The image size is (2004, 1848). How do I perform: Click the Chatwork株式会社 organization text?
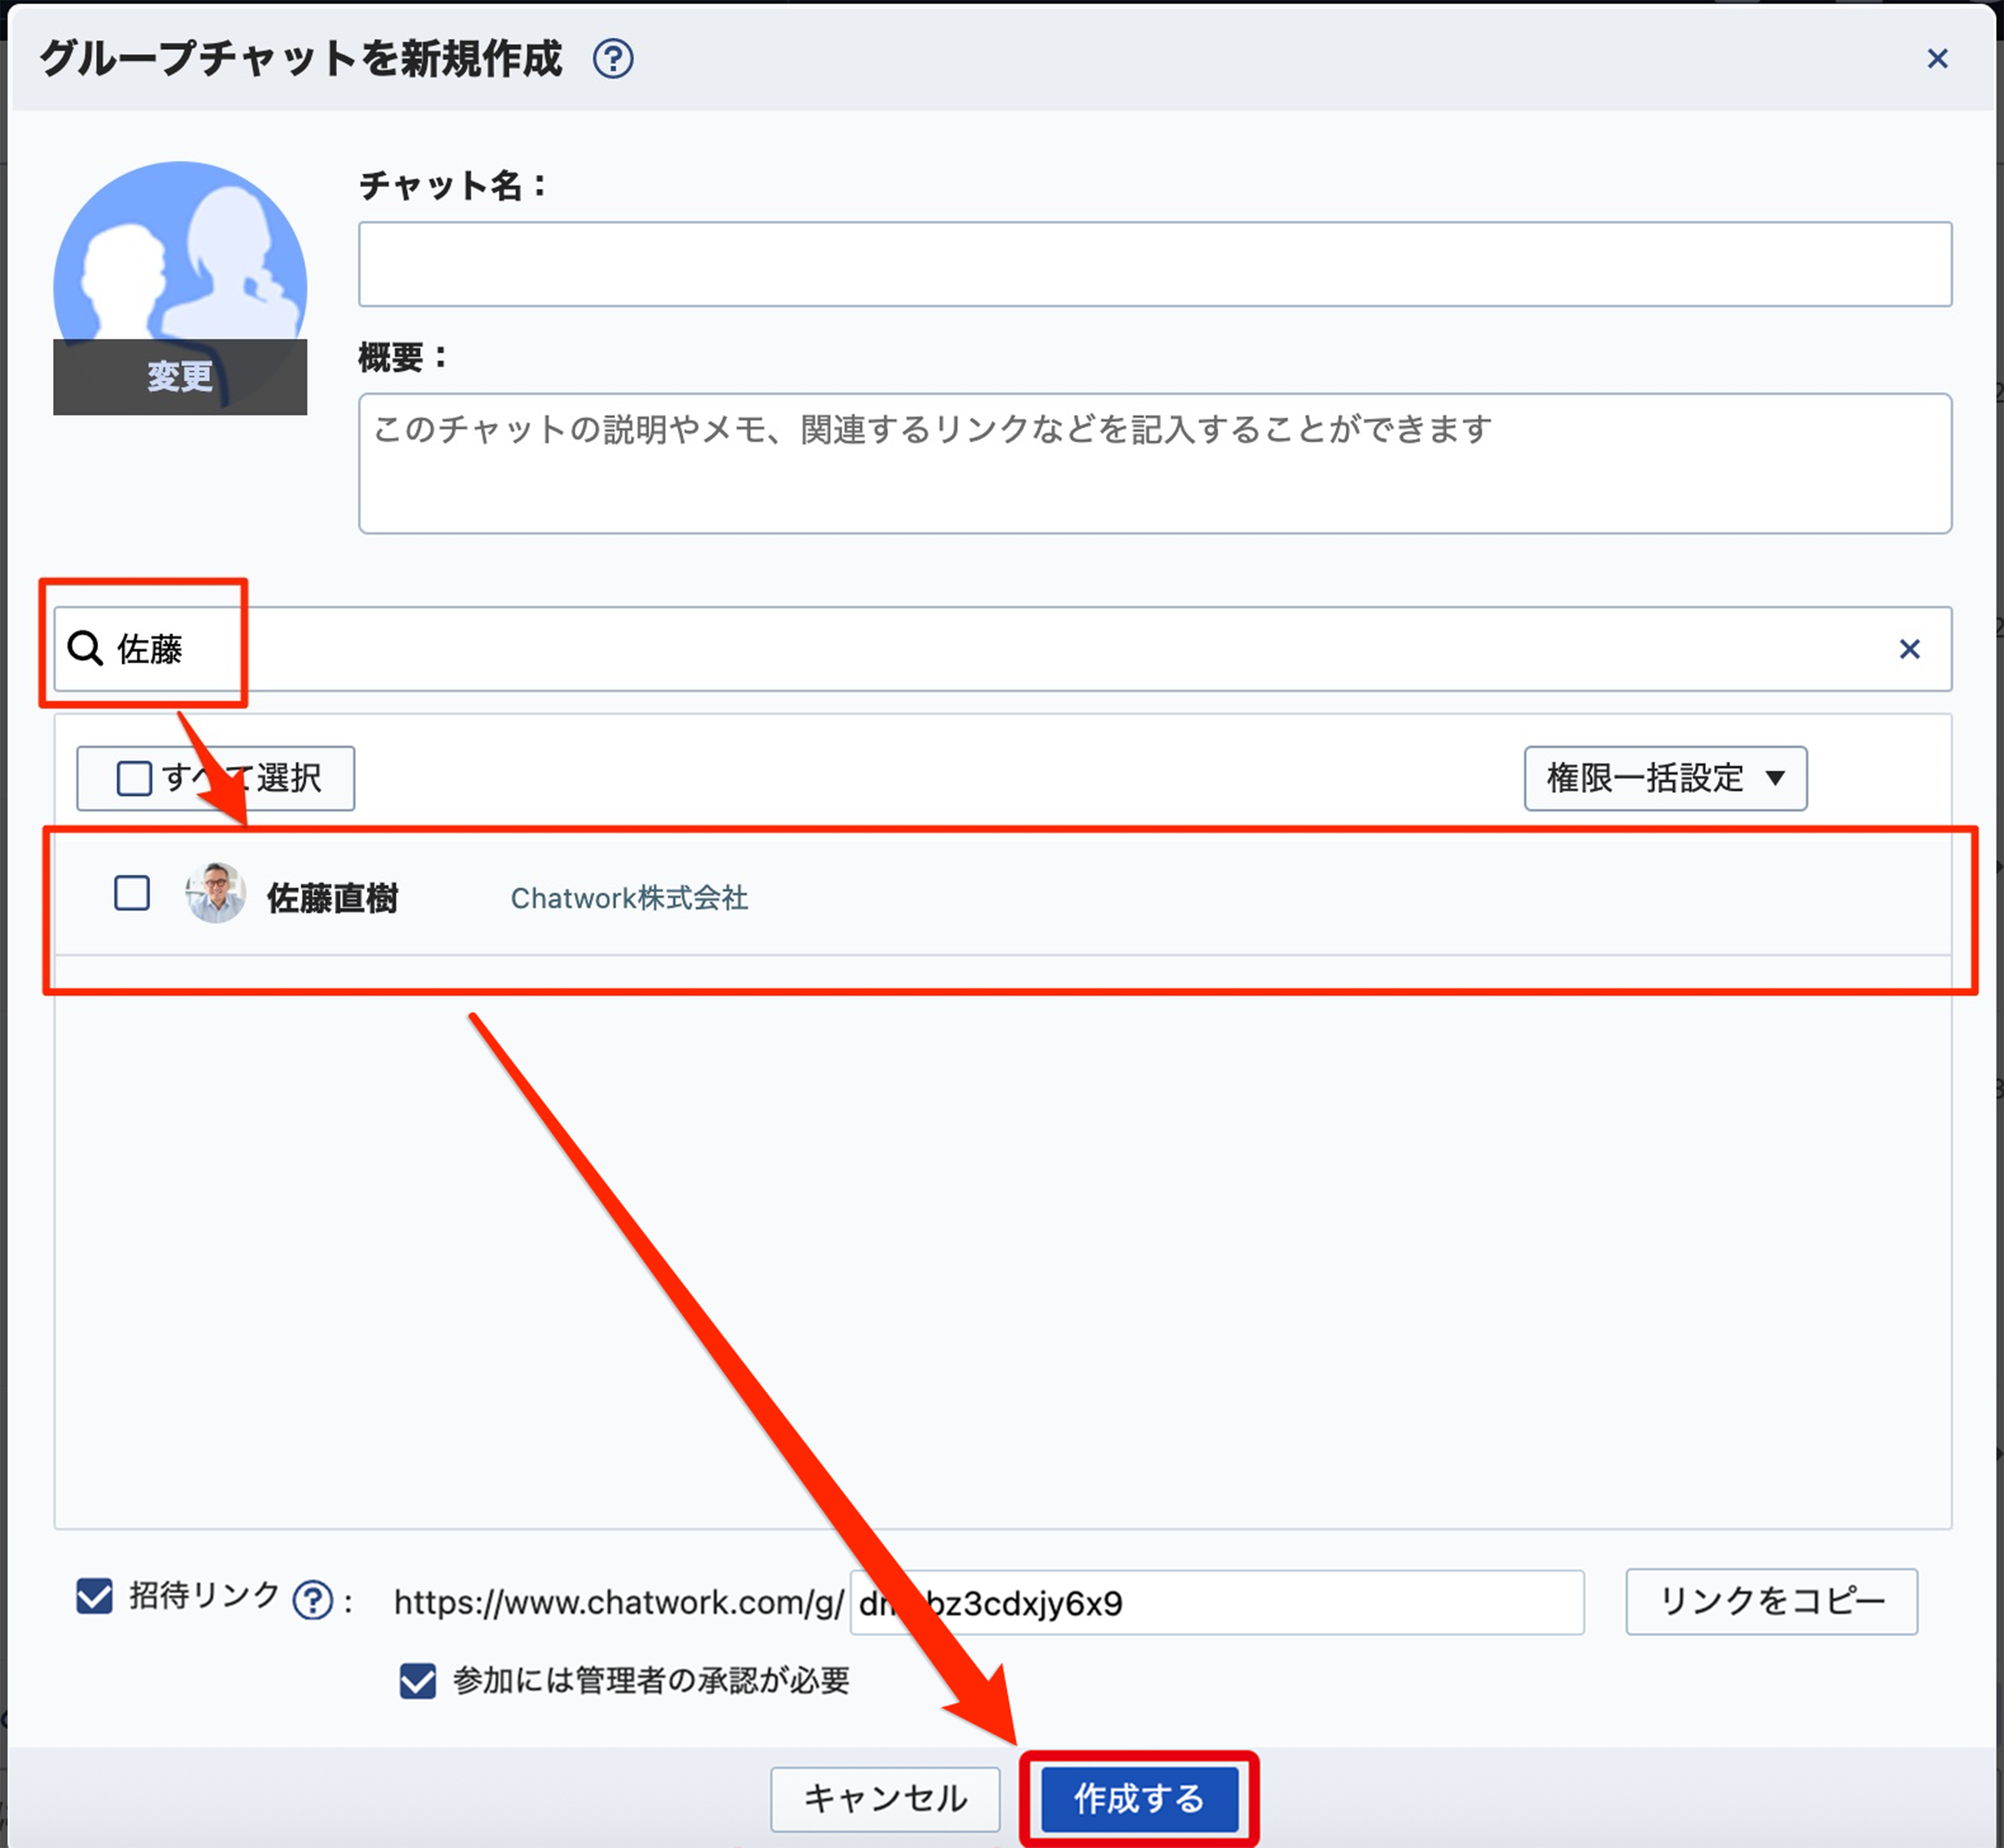tap(629, 898)
